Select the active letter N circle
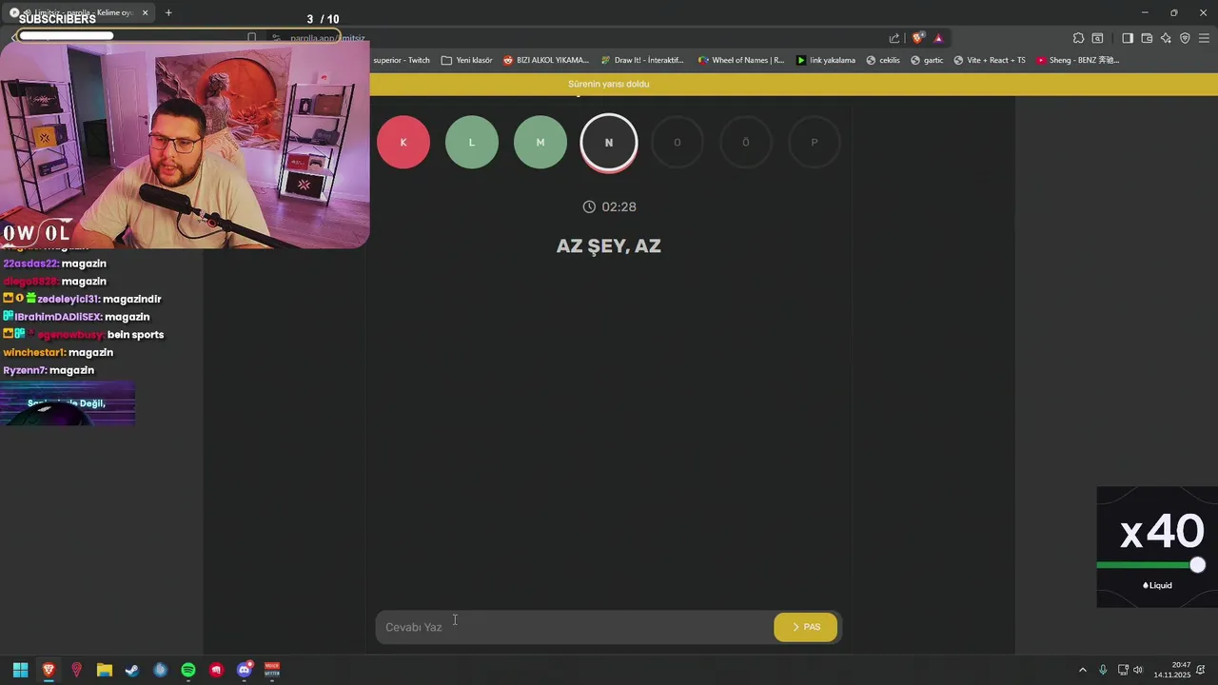Image resolution: width=1218 pixels, height=685 pixels. point(609,143)
